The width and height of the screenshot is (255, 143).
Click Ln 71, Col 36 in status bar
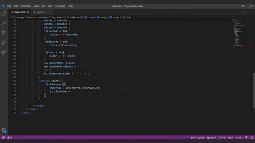point(197,137)
